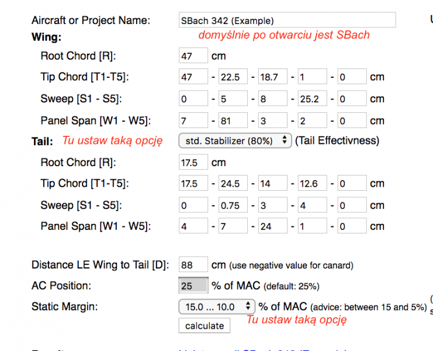Click the Wing Sweep S3 field with 8
The width and height of the screenshot is (433, 351).
click(x=272, y=99)
